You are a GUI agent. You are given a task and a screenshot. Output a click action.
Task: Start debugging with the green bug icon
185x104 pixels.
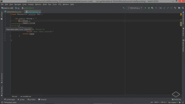[x=149, y=8]
